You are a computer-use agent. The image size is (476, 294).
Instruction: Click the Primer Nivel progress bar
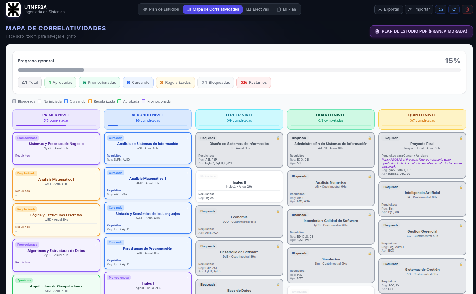tap(56, 126)
